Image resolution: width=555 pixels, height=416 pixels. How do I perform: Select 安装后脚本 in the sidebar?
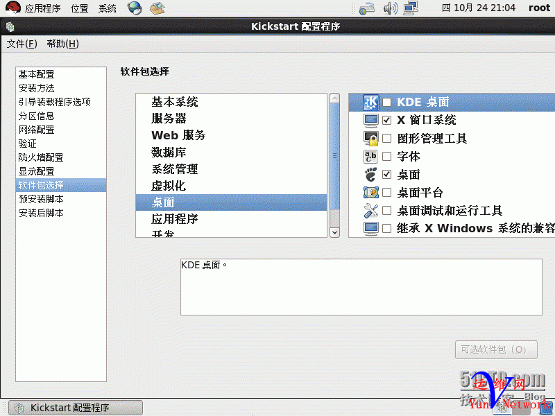click(60, 213)
